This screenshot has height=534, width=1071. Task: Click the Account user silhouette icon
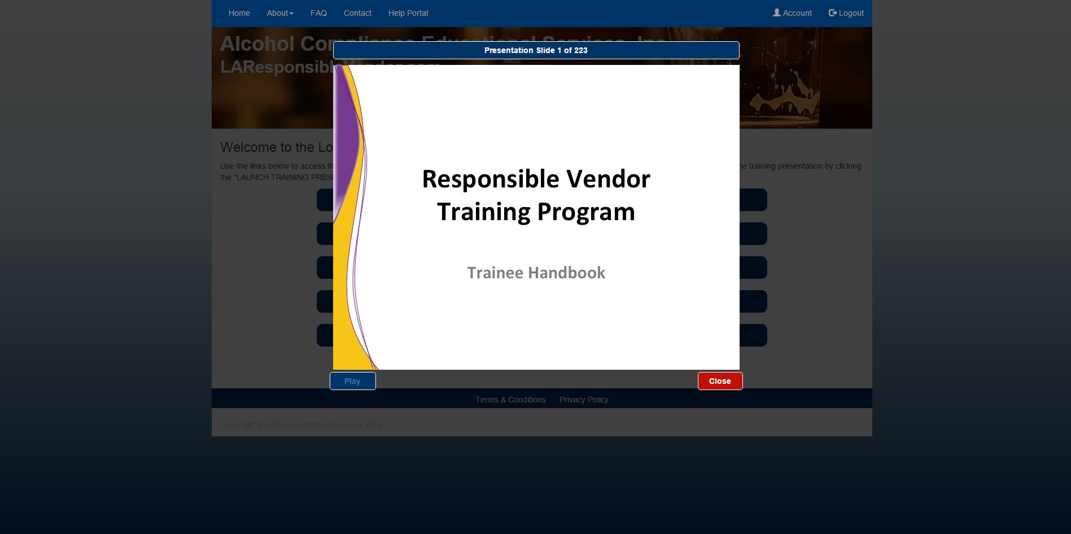776,12
